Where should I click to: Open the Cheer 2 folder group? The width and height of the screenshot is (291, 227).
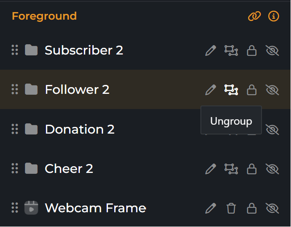coord(31,168)
